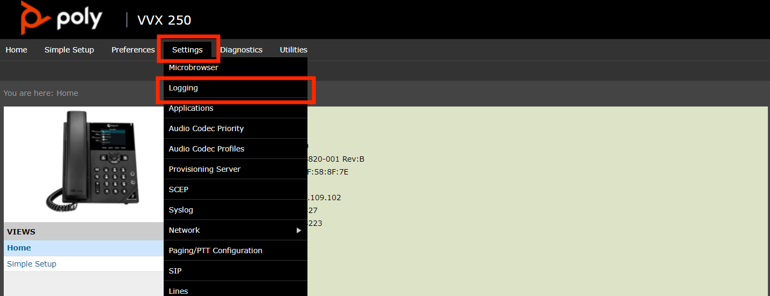The width and height of the screenshot is (770, 296).
Task: Open Audio Codec Profiles settings
Action: 236,149
